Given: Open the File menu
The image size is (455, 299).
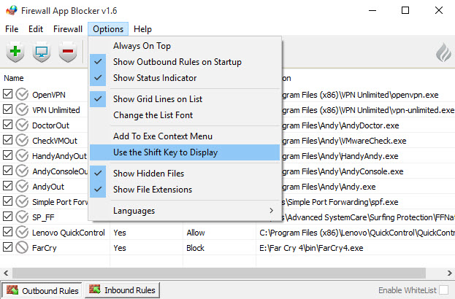Looking at the screenshot, I should (12, 29).
